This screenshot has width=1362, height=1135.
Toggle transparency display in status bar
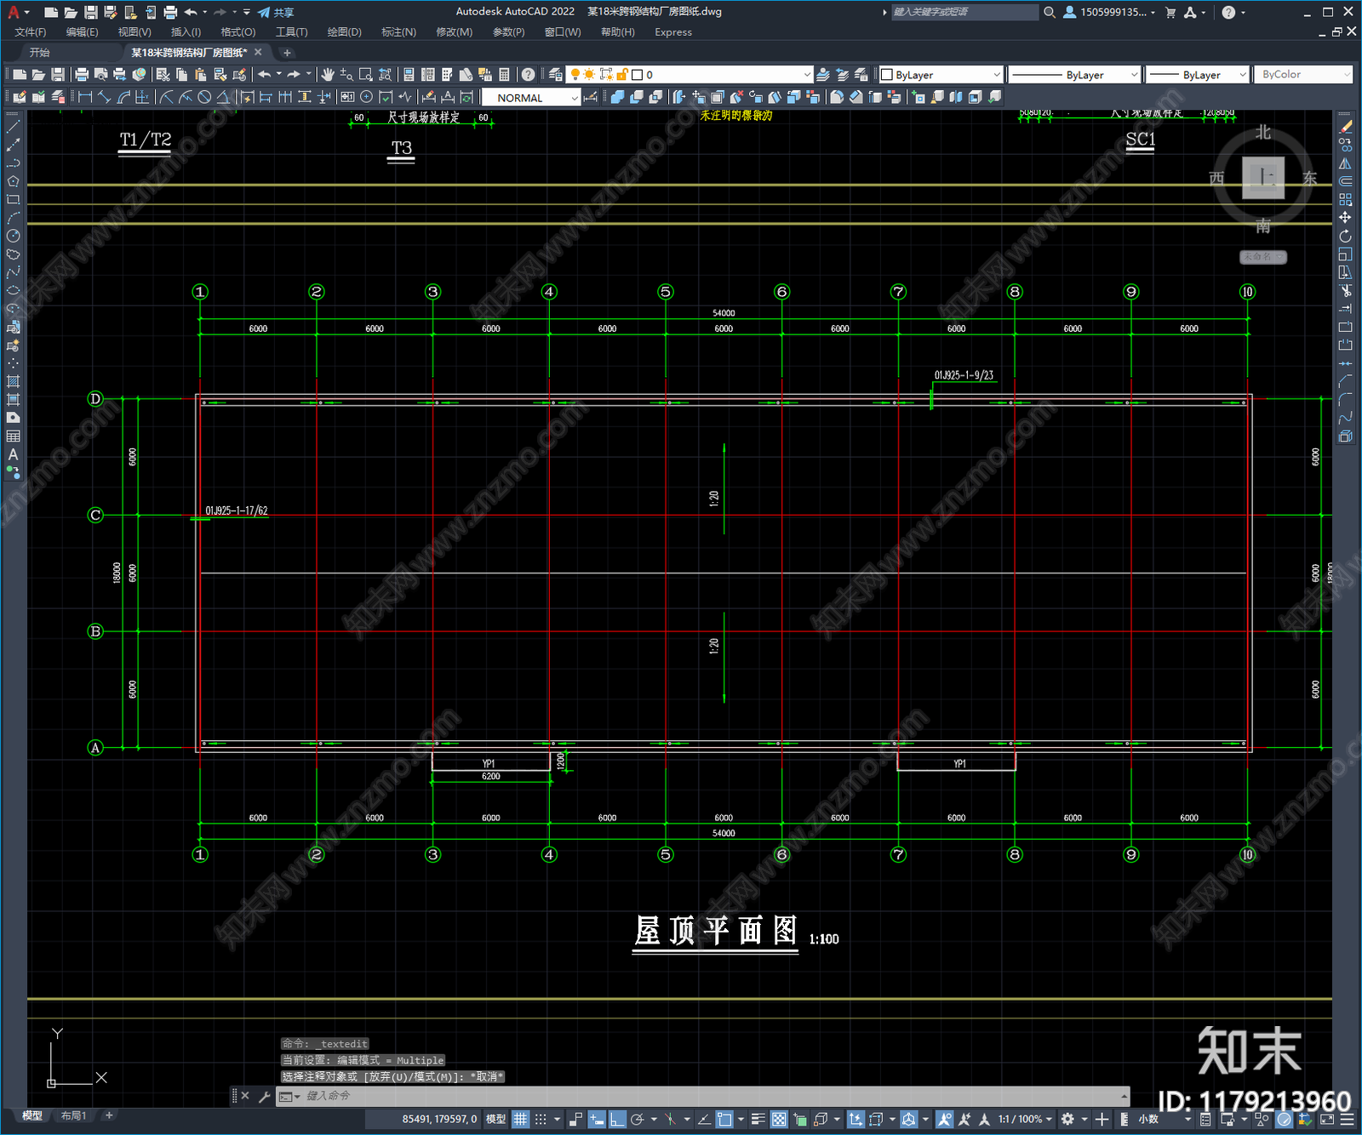click(x=779, y=1120)
